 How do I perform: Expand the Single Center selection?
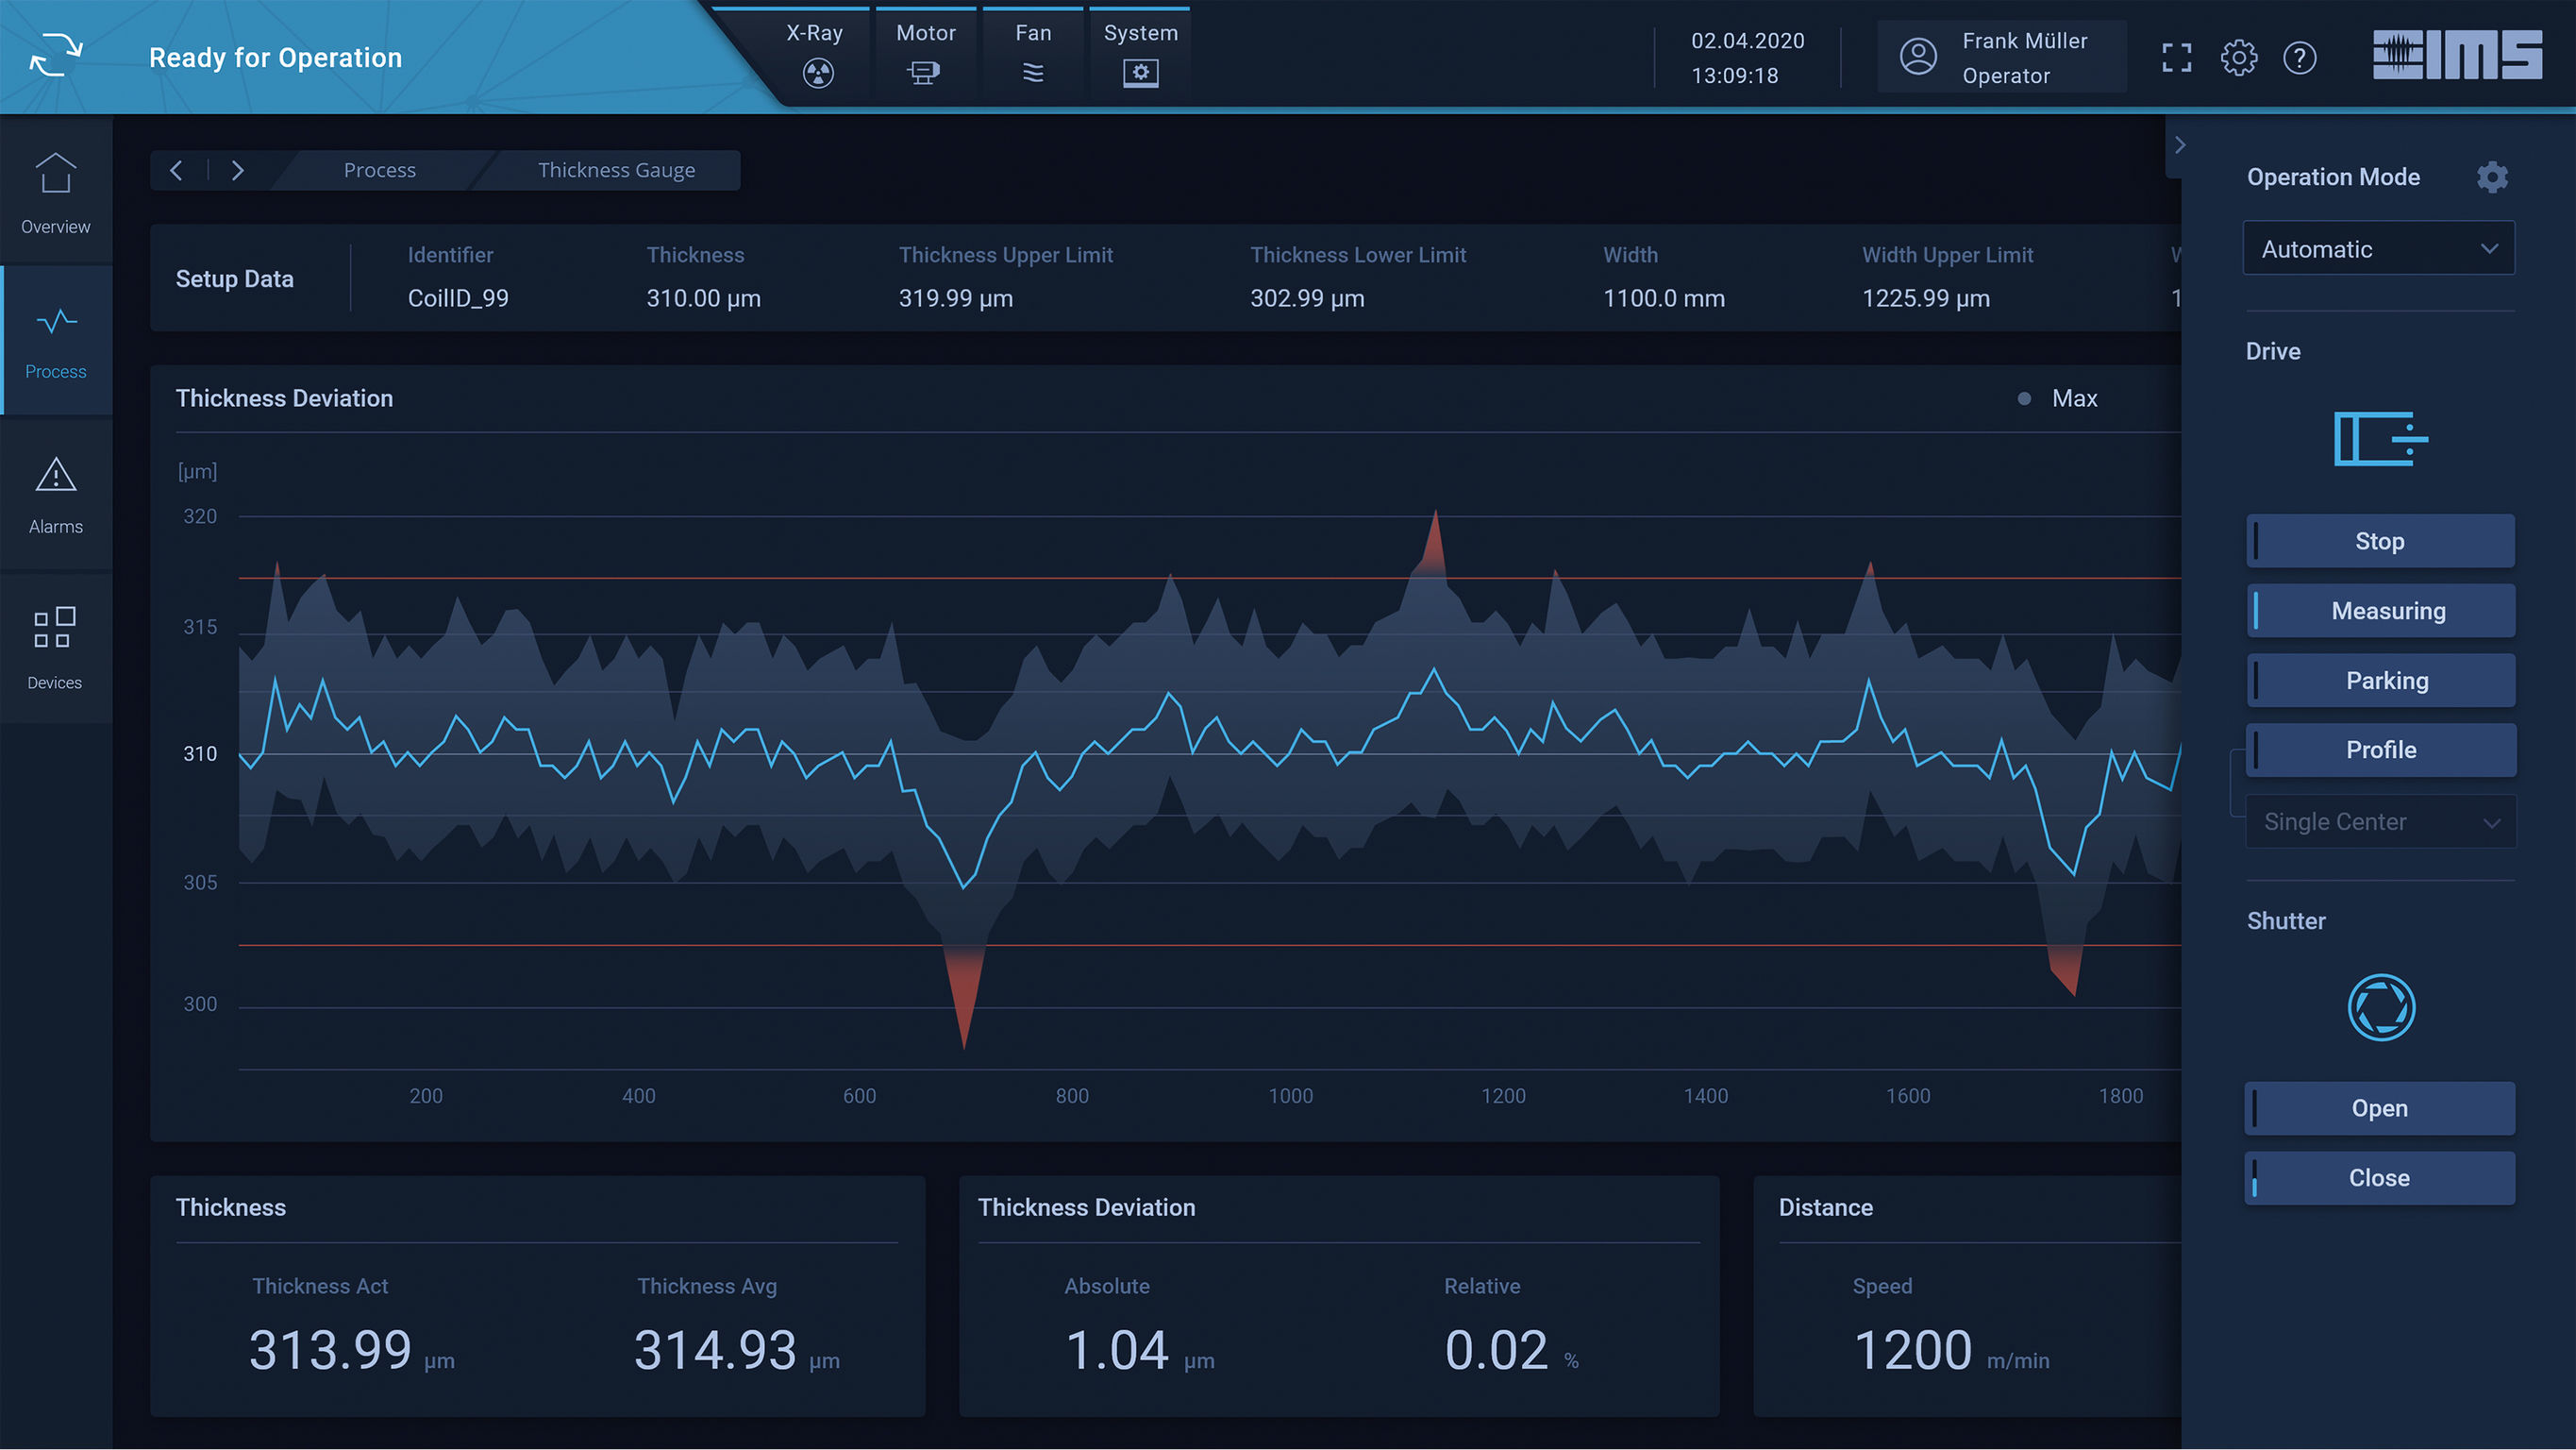2380,821
